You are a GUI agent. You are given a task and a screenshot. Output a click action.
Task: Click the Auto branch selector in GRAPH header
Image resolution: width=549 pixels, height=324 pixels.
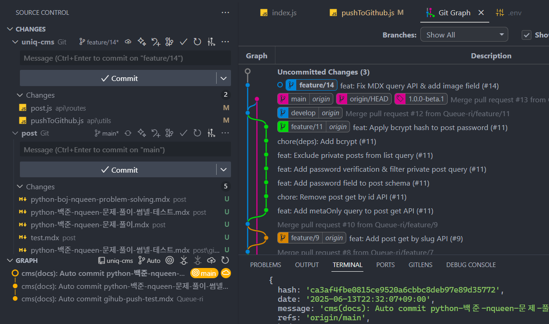pyautogui.click(x=149, y=261)
